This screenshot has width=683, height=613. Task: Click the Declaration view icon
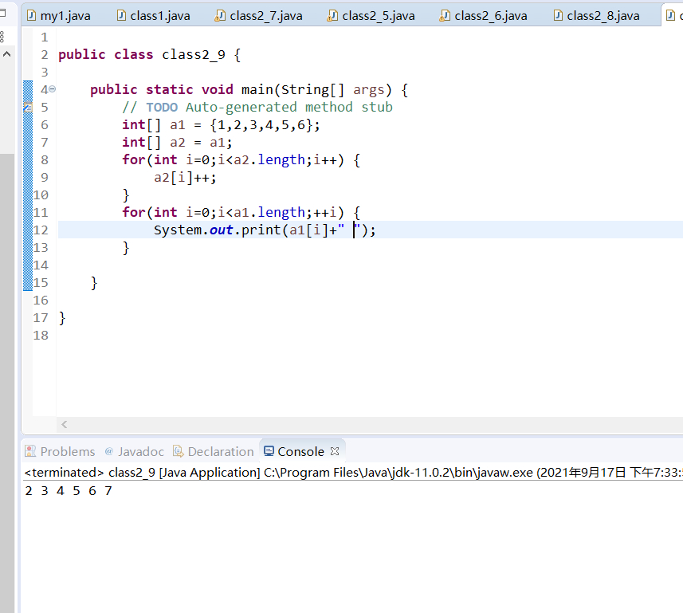tap(178, 451)
